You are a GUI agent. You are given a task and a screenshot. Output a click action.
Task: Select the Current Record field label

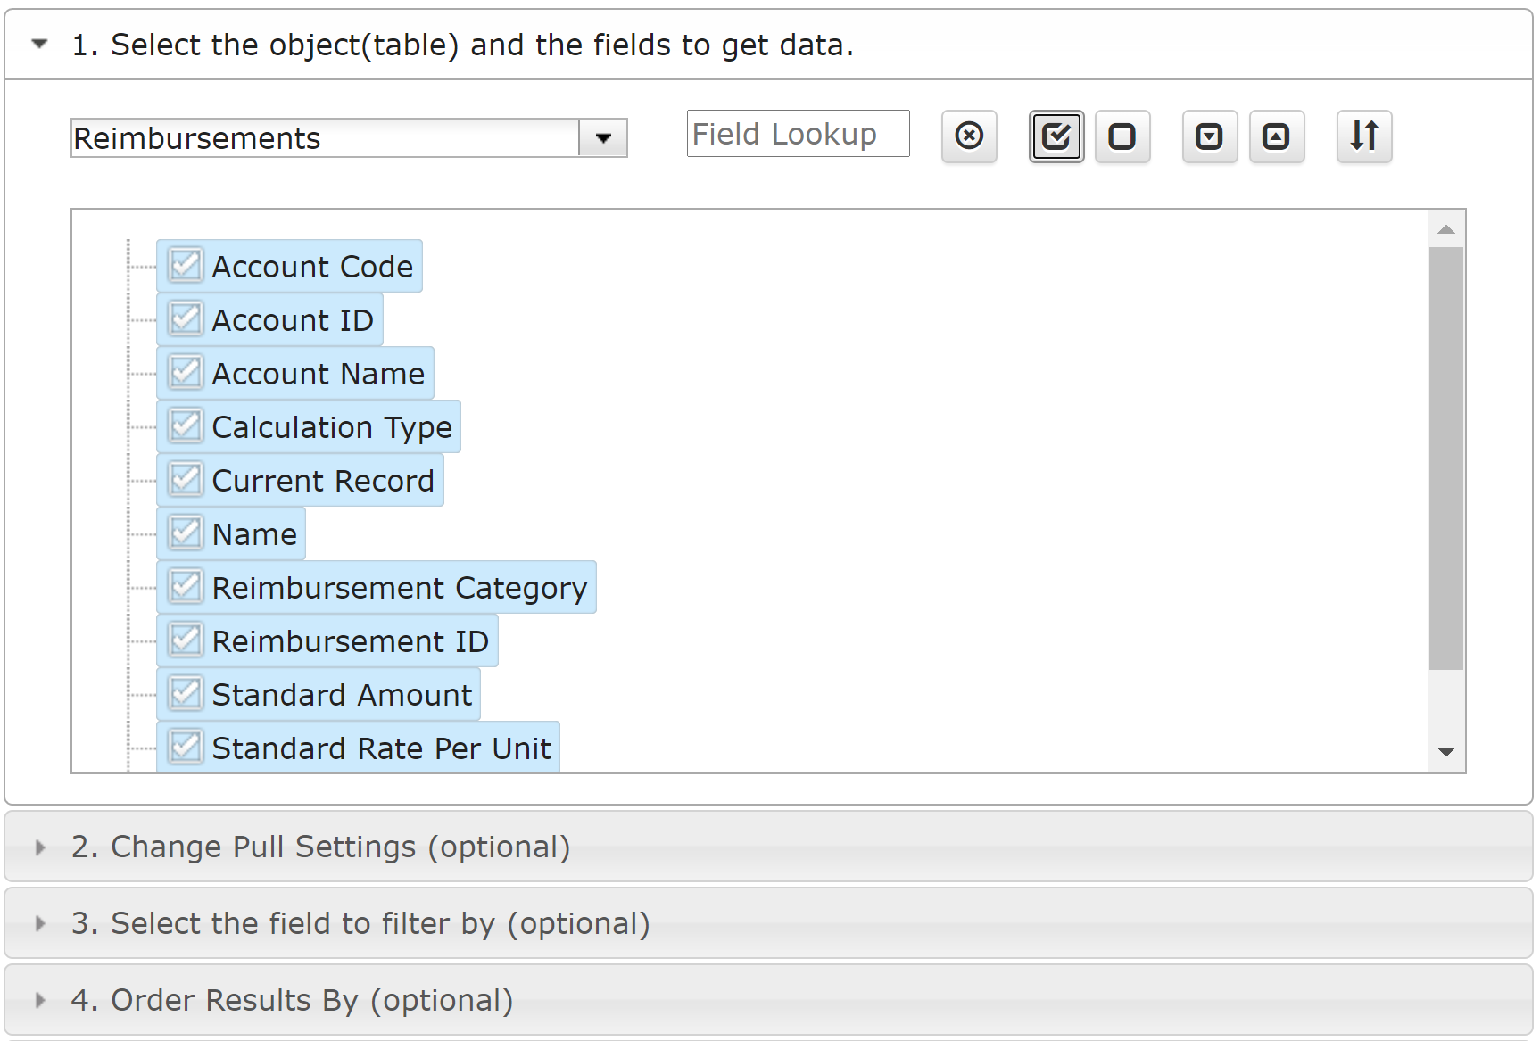(x=323, y=481)
